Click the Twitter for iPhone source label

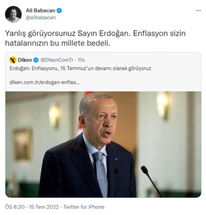[84, 207]
